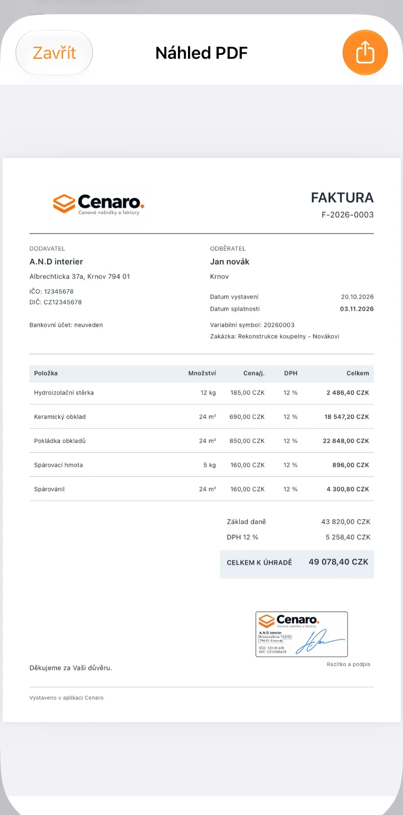Image resolution: width=403 pixels, height=815 pixels.
Task: Click unit price 690,00 CZK
Action: (x=247, y=417)
